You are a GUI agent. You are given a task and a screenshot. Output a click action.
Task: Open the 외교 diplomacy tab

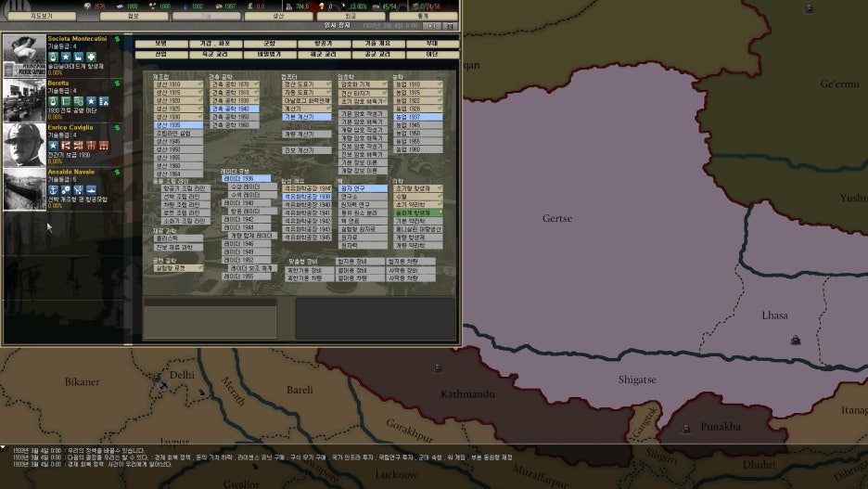tap(351, 16)
